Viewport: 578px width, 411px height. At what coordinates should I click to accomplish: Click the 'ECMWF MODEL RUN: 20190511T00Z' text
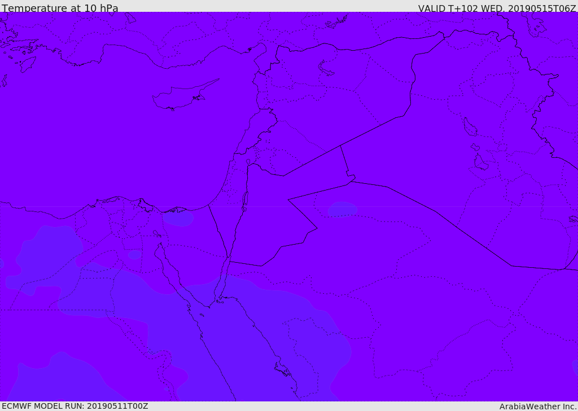75,406
